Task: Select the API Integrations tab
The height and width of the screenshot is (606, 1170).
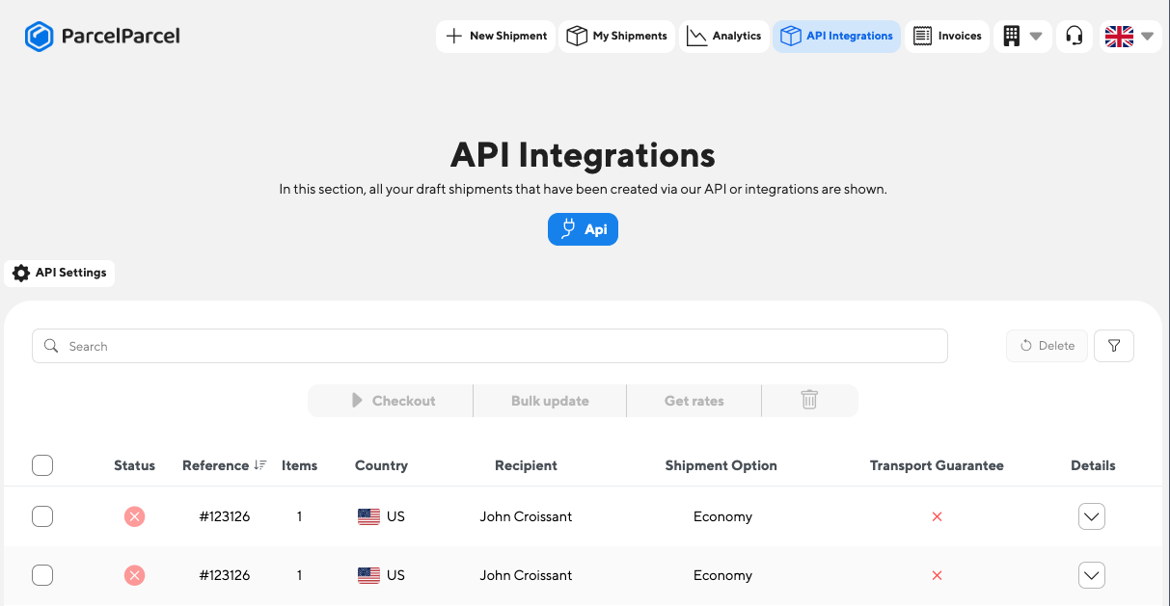Action: coord(836,37)
